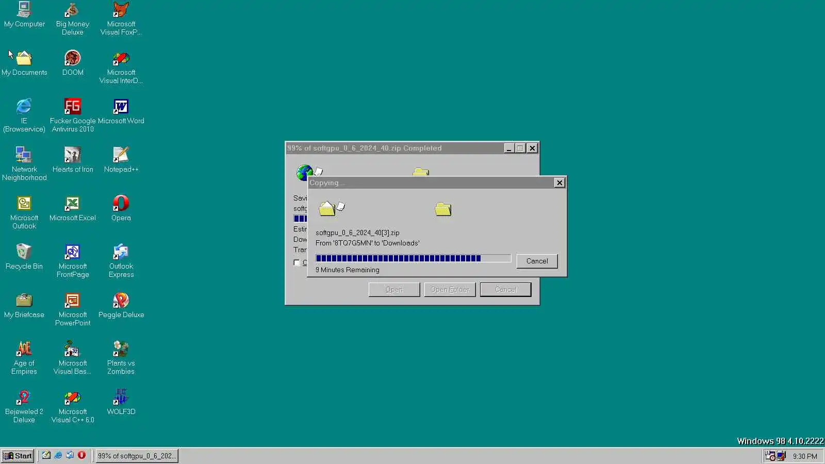Click the Show Desktop quick launch icon
The image size is (825, 464).
point(46,455)
